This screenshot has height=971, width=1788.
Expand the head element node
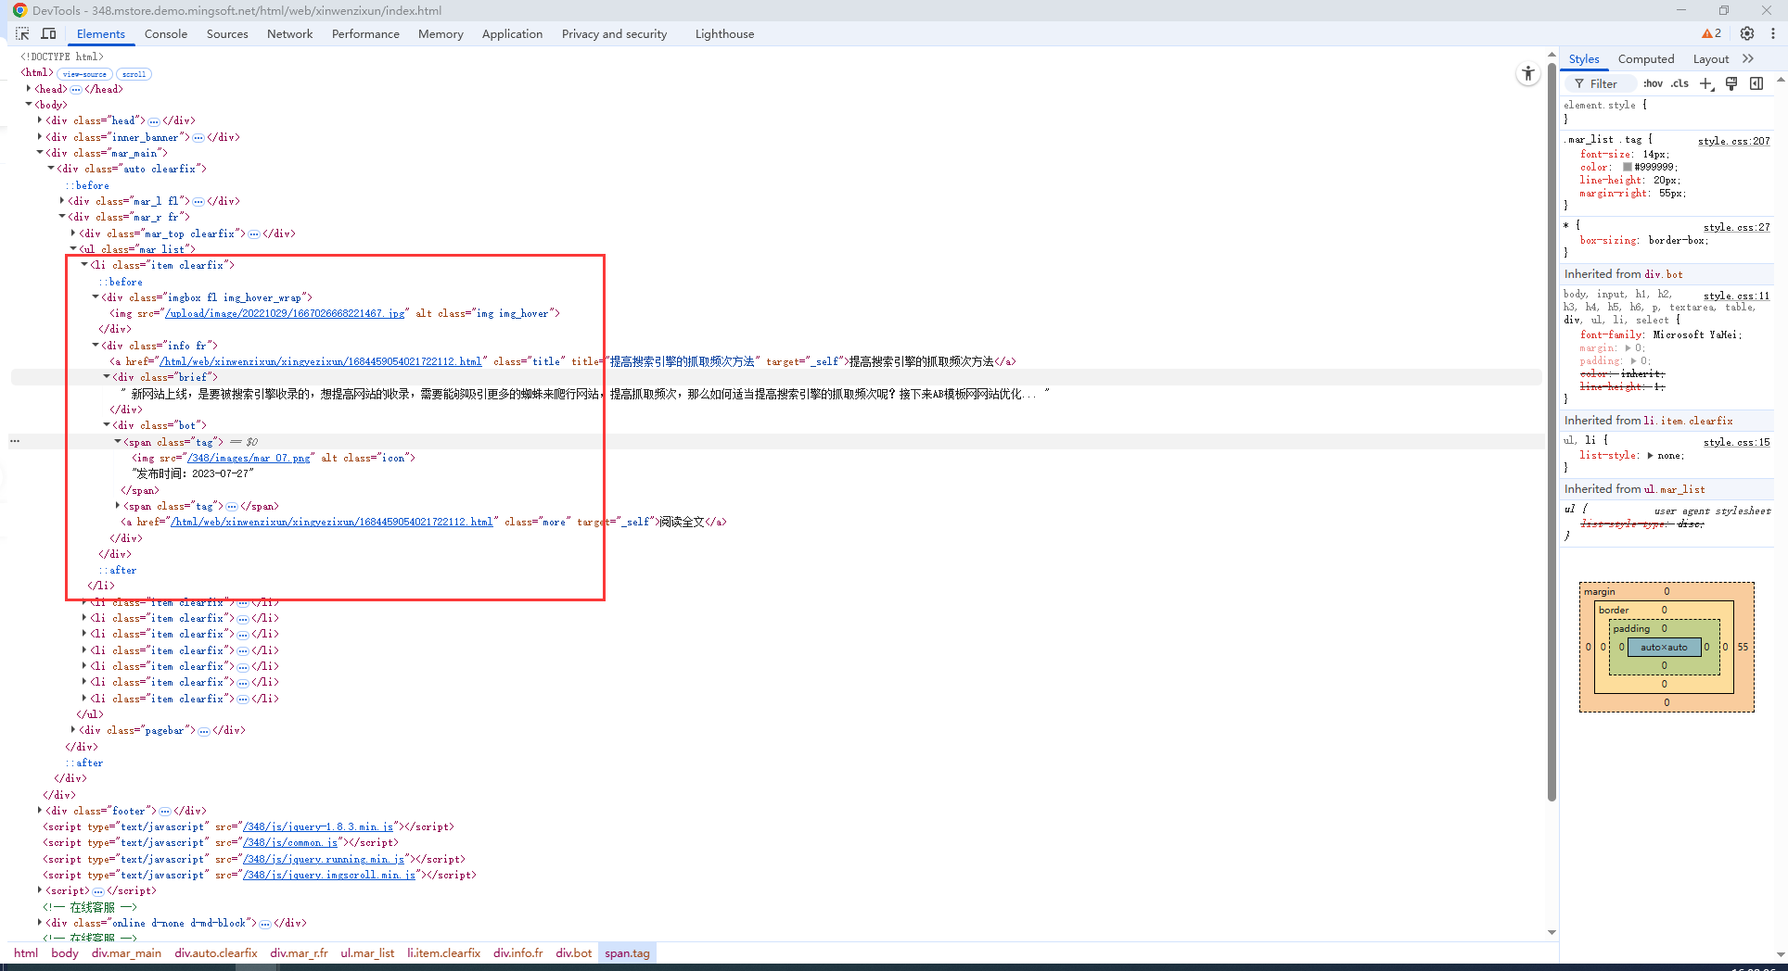tap(29, 89)
